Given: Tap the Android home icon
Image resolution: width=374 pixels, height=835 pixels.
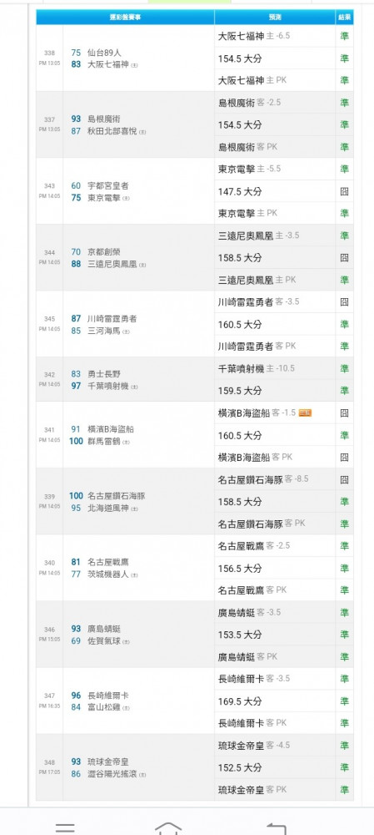Looking at the screenshot, I should (x=168, y=828).
